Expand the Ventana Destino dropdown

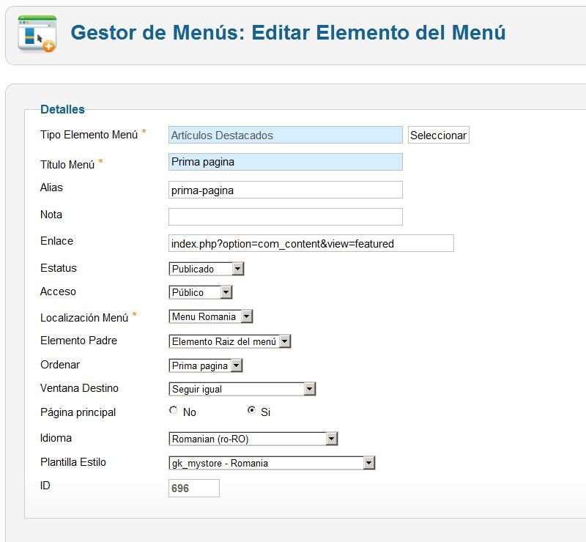click(x=242, y=389)
